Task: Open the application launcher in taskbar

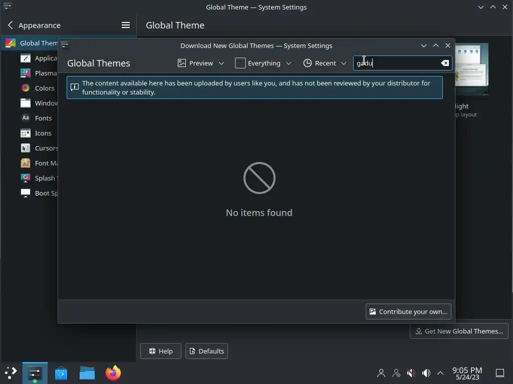Action: point(11,373)
